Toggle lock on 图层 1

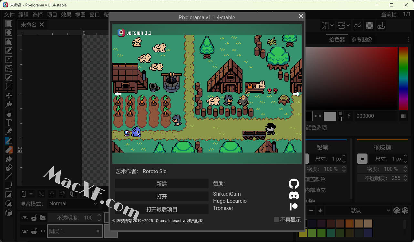[34, 231]
